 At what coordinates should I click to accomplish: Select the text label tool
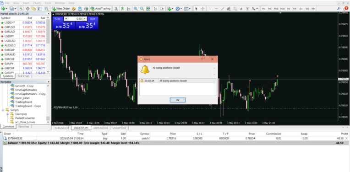coord(247,9)
